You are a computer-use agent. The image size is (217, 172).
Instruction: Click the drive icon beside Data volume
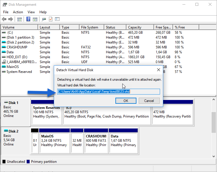coord(4,52)
